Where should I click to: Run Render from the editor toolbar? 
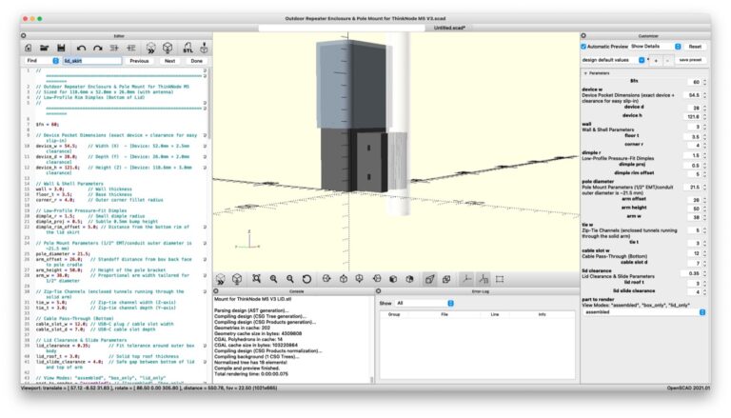click(x=168, y=48)
